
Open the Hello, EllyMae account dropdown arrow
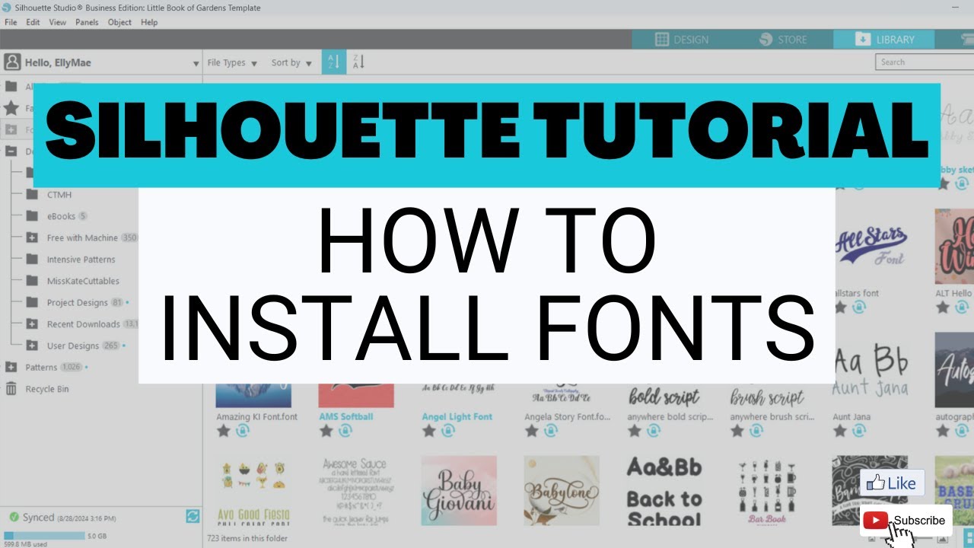click(196, 64)
